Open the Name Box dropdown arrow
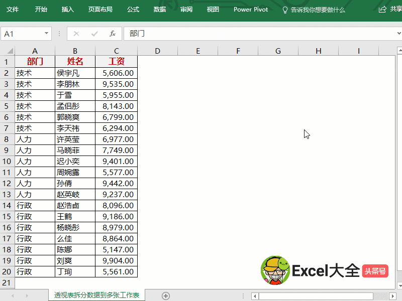 [x=47, y=34]
